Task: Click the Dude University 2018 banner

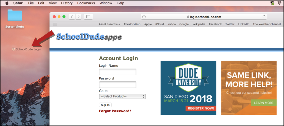Action: coord(188,88)
